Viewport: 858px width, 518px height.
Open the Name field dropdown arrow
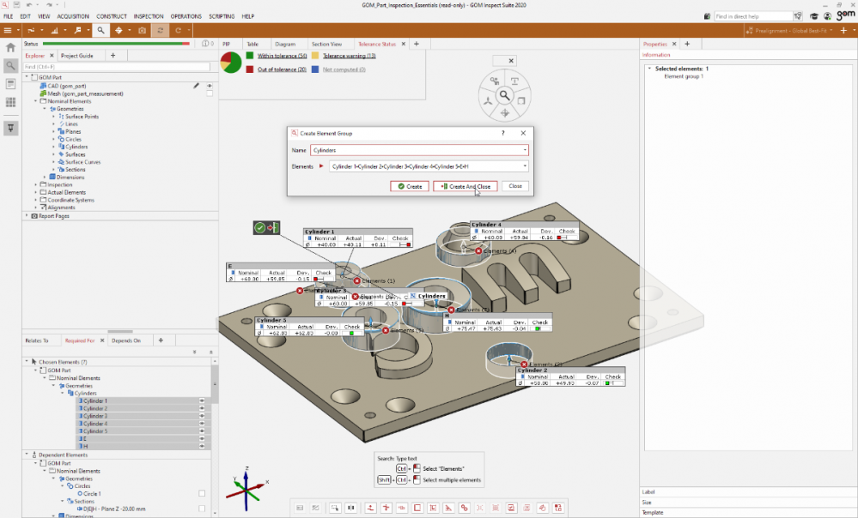point(524,150)
